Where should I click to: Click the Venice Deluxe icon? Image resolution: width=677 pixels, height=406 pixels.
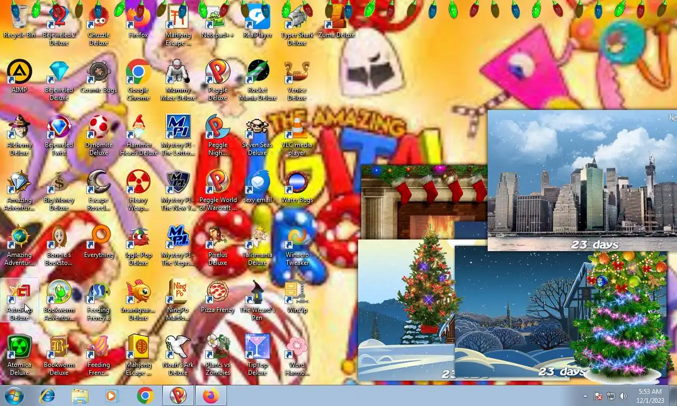pos(297,80)
